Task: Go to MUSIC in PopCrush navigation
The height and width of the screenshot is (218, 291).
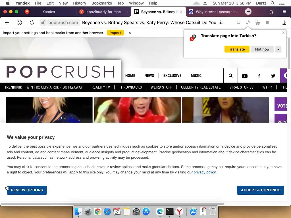Action: tap(196, 76)
